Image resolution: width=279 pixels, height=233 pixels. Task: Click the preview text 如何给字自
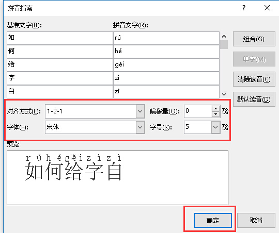pos(73,172)
